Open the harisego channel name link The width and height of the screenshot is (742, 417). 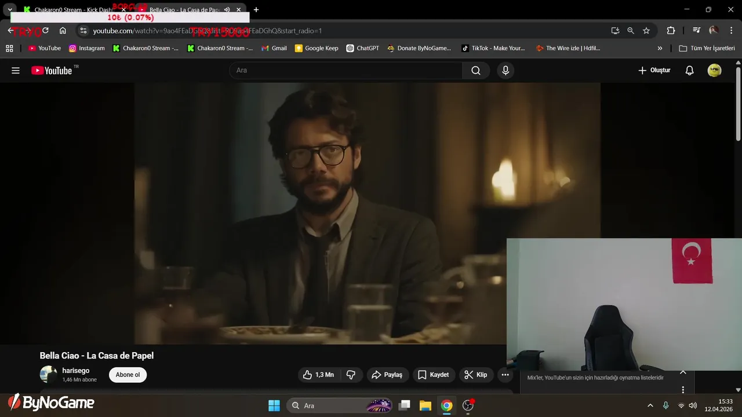point(76,371)
